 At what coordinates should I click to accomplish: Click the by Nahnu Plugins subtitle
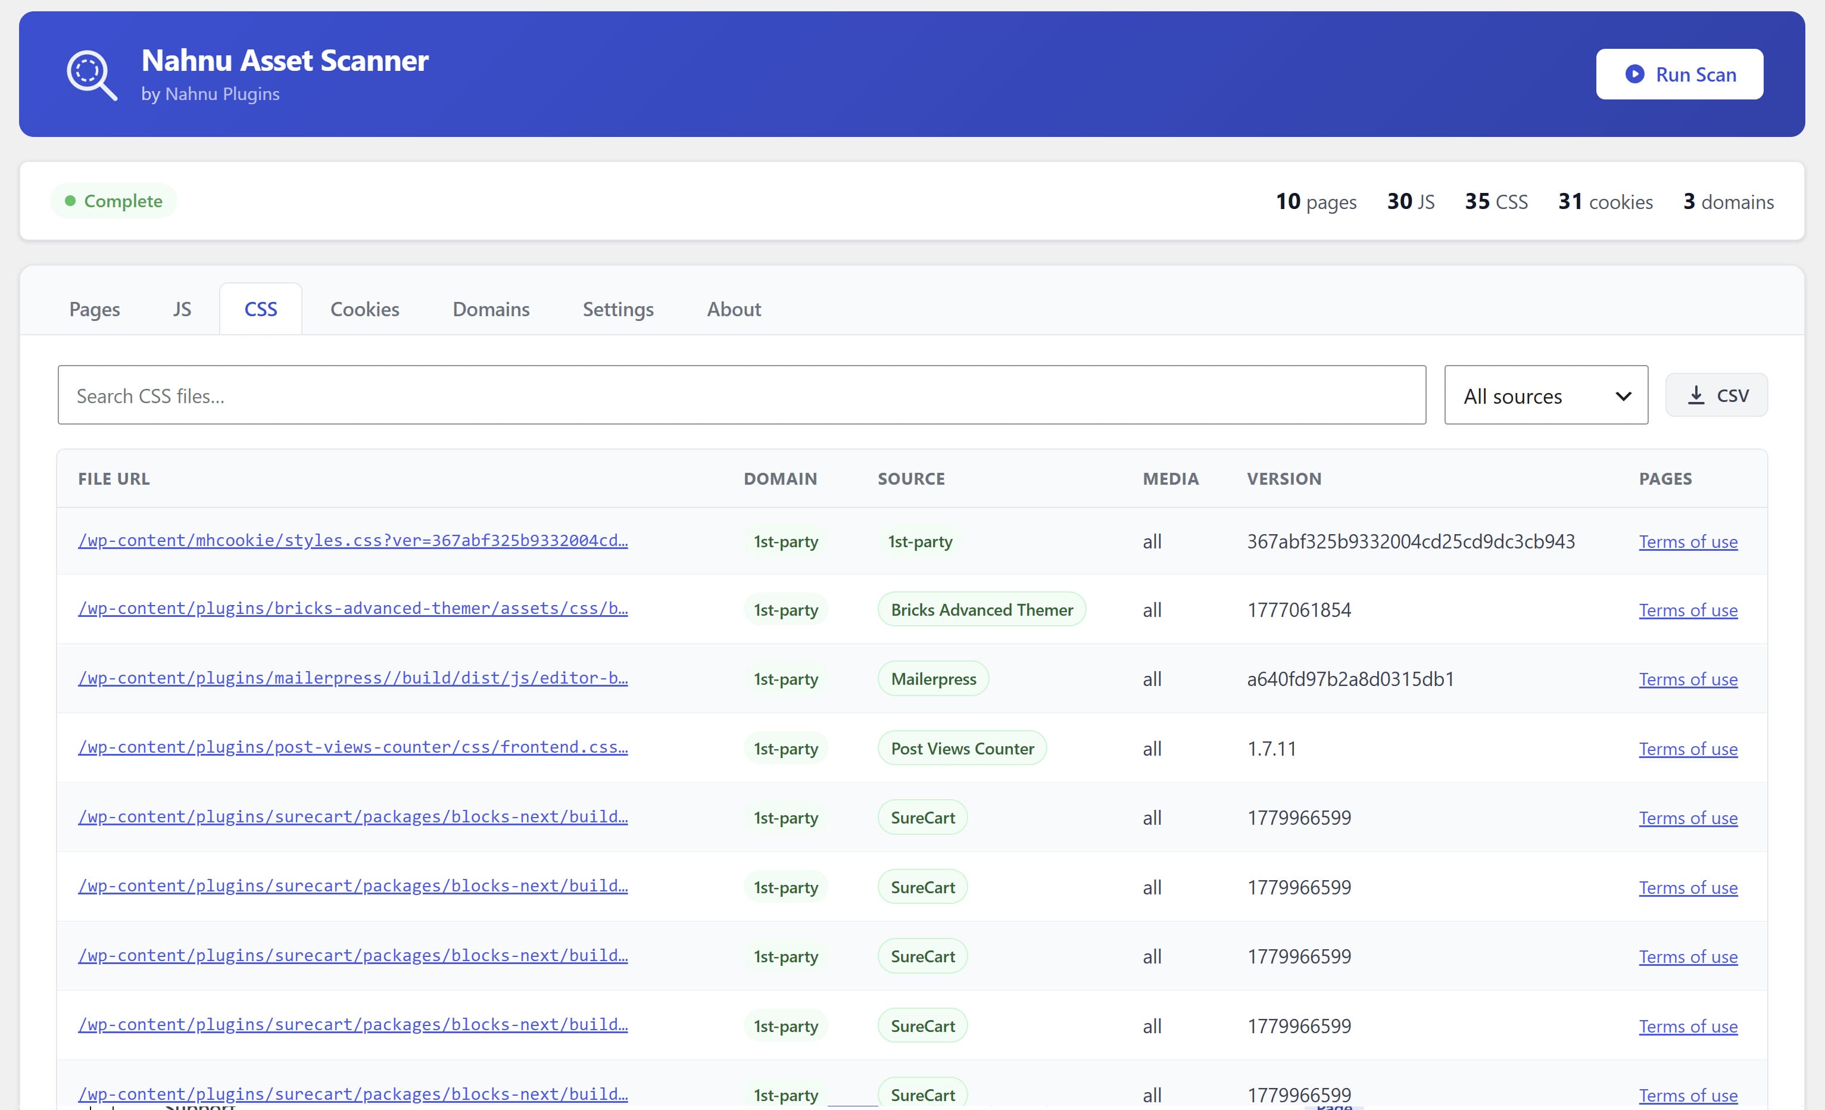click(x=210, y=94)
